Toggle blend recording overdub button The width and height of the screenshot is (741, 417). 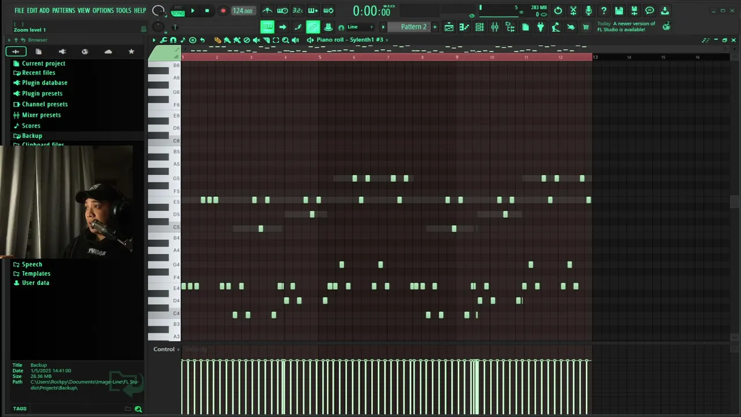313,10
